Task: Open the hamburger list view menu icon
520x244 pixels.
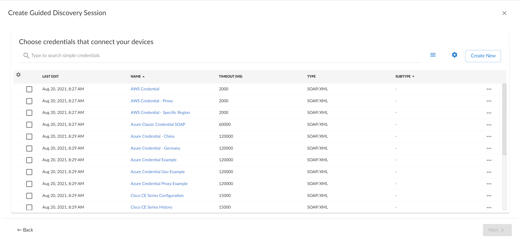Action: [x=433, y=55]
